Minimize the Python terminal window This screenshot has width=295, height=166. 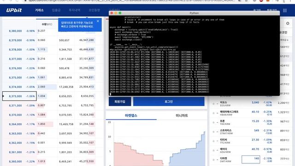point(116,13)
